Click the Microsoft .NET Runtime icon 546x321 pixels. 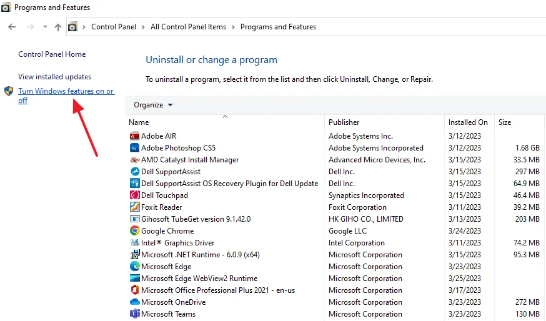[134, 255]
